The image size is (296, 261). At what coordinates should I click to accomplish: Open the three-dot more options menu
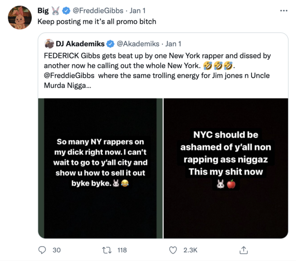(x=284, y=11)
